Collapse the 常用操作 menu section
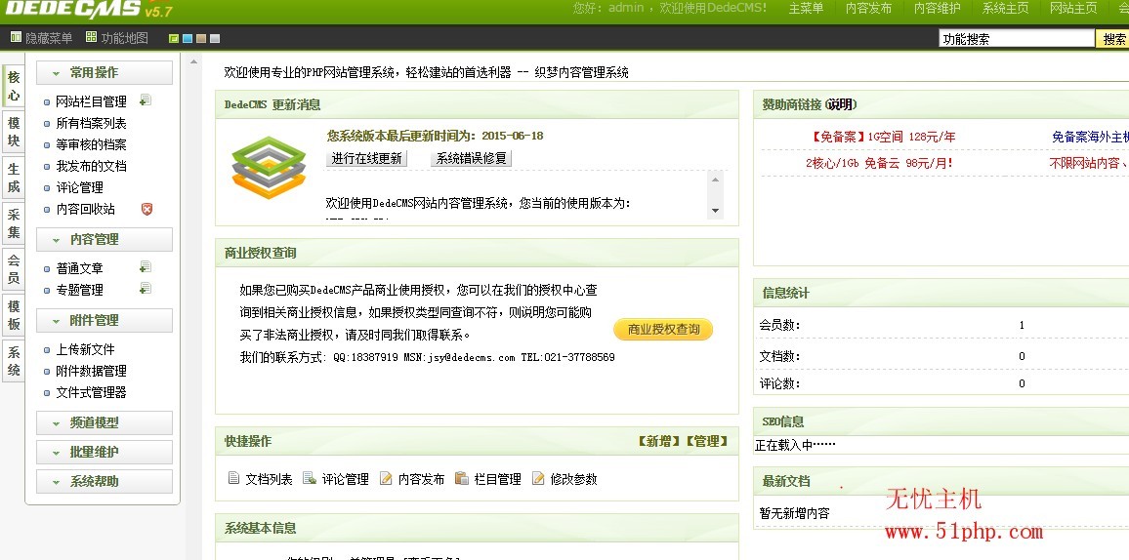The width and height of the screenshot is (1129, 560). point(105,72)
